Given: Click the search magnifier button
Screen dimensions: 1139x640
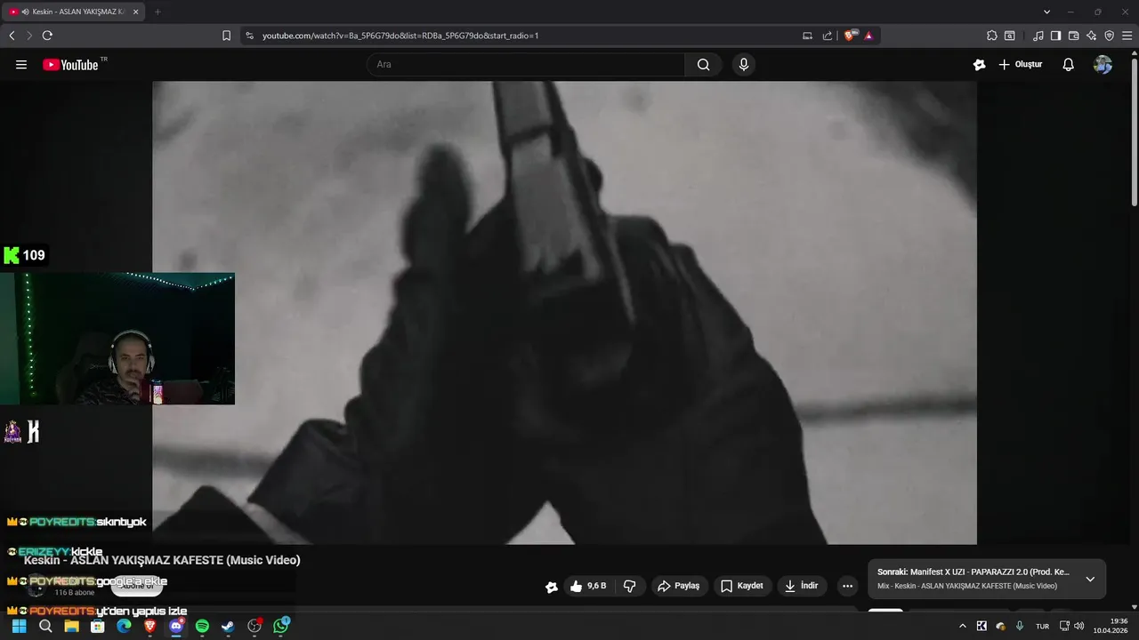Looking at the screenshot, I should pyautogui.click(x=703, y=65).
